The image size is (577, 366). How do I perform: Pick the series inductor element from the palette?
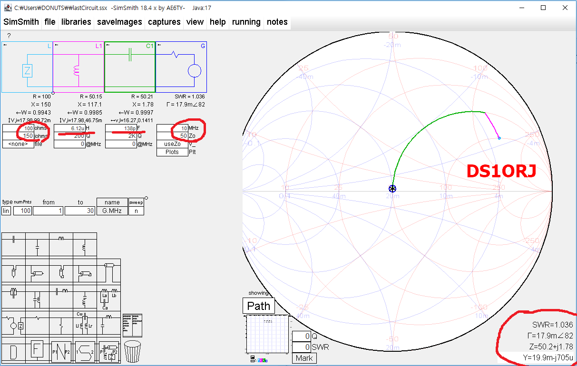[x=61, y=244]
